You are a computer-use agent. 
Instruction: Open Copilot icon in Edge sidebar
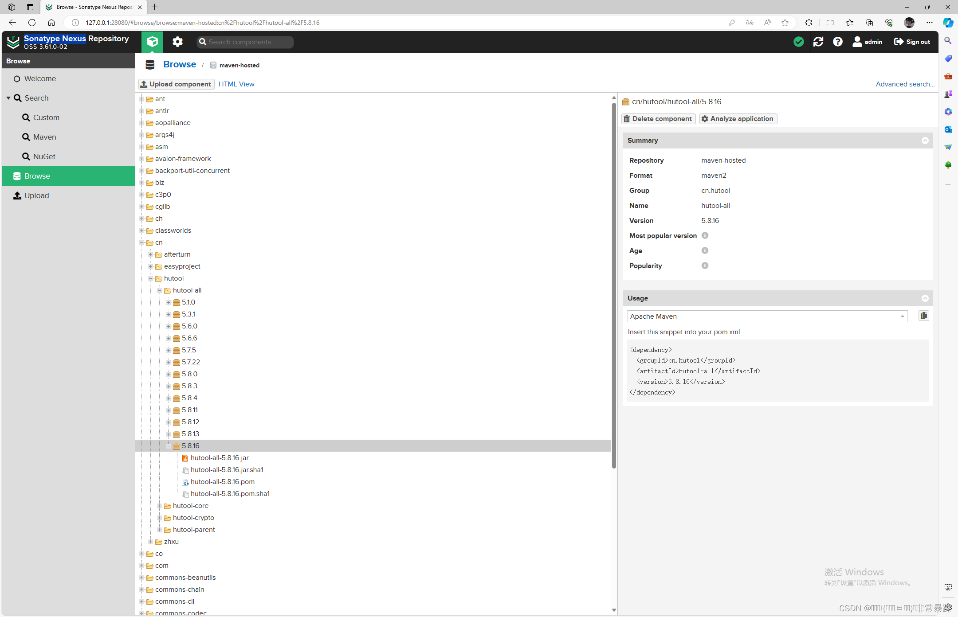pyautogui.click(x=948, y=23)
